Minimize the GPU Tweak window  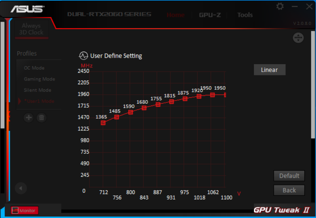[x=295, y=7]
